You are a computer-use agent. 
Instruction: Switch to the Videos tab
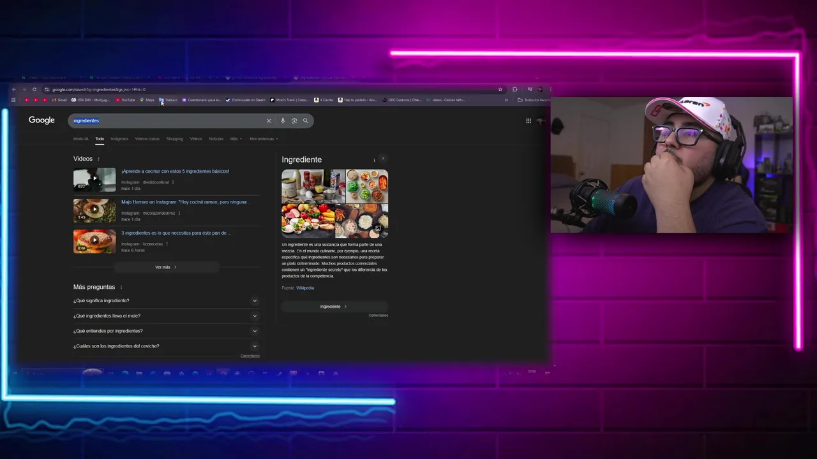[196, 139]
